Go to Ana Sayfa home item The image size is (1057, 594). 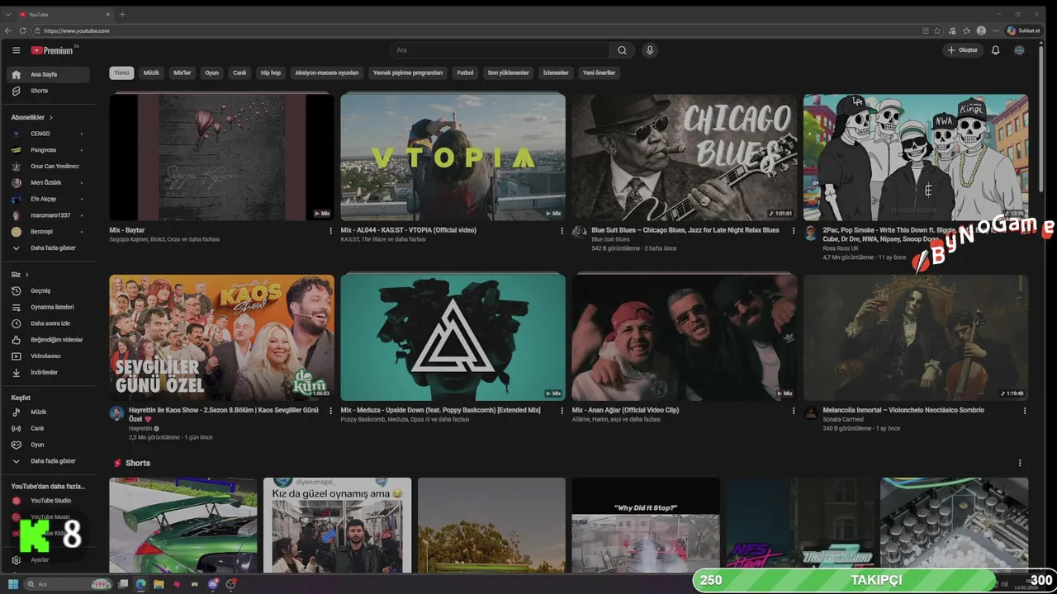(48, 74)
